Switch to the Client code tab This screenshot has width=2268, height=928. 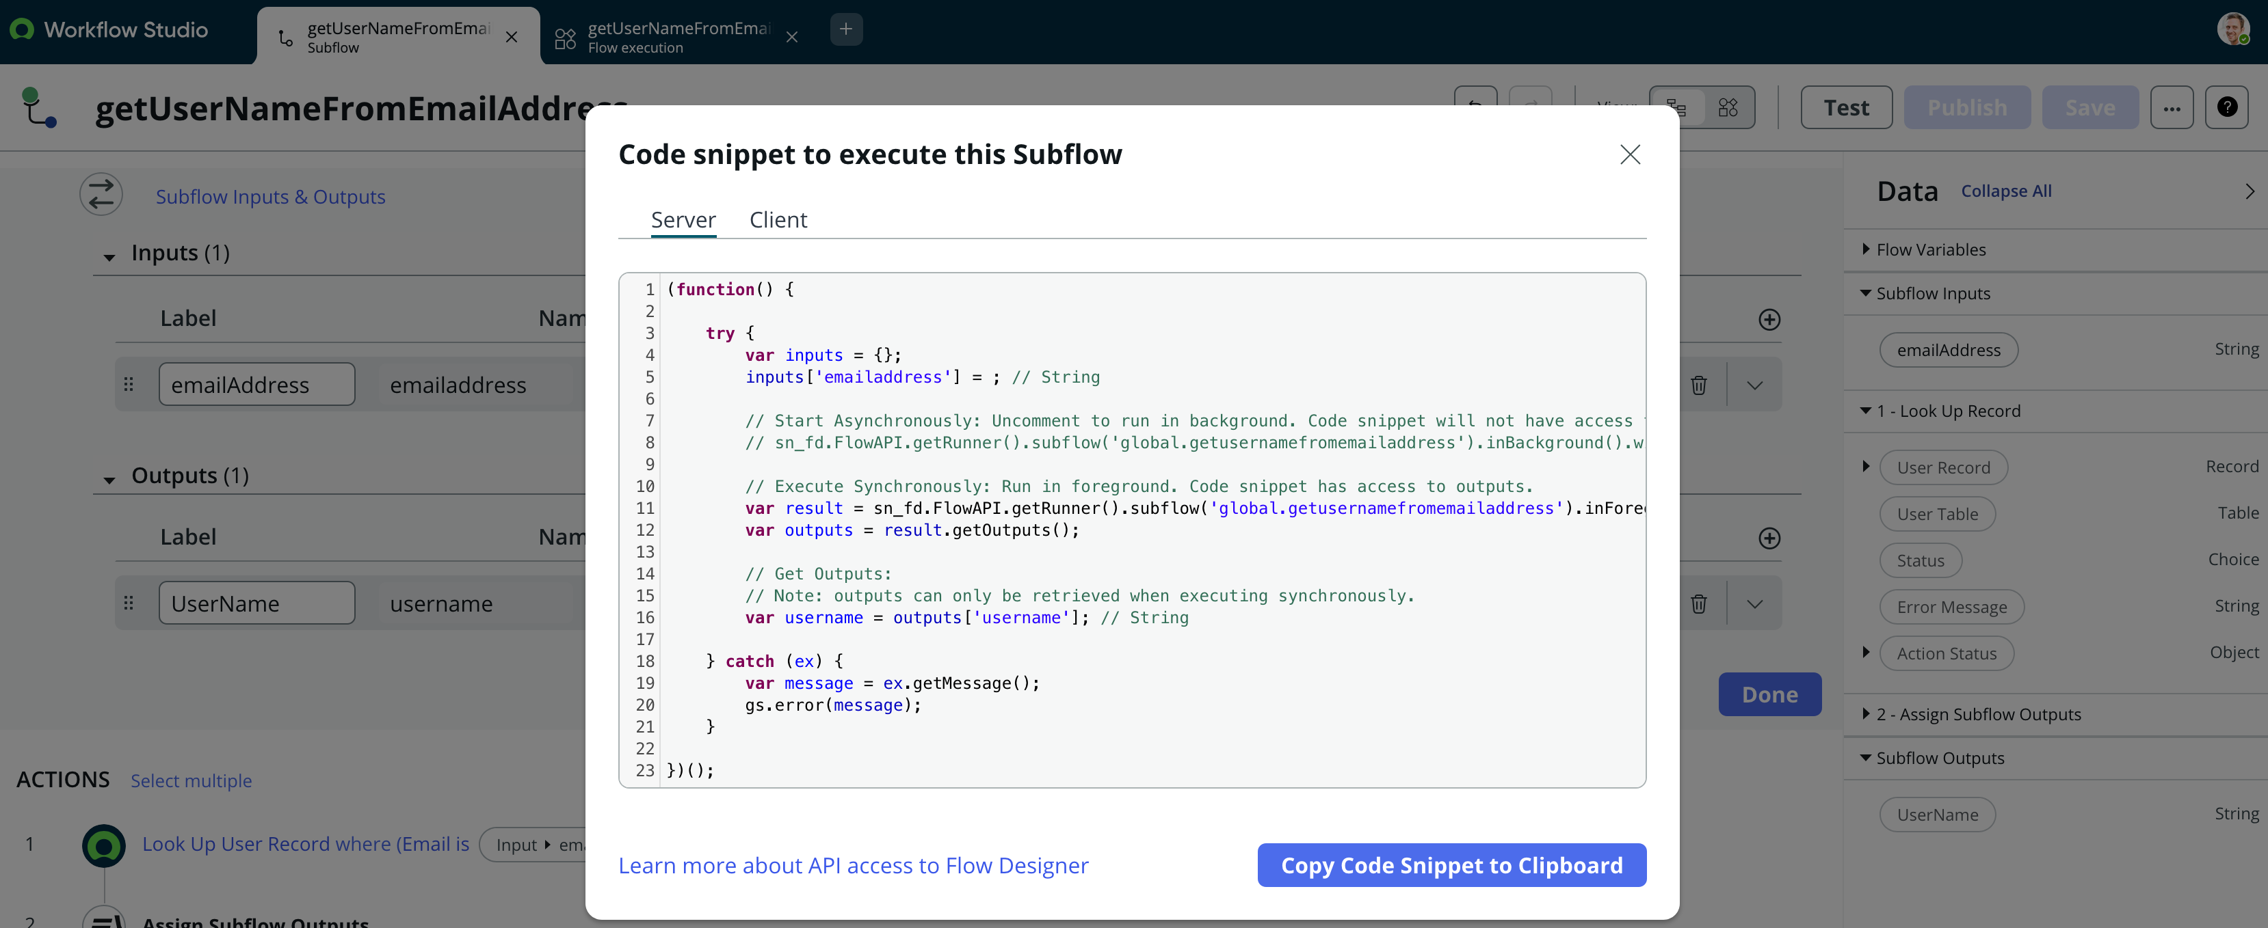[778, 220]
